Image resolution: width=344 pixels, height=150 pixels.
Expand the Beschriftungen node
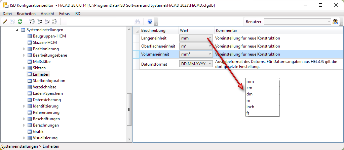click(24, 119)
